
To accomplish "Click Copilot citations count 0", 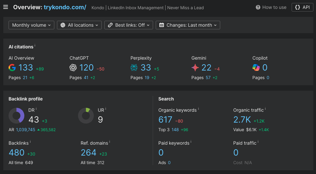I will [265, 68].
